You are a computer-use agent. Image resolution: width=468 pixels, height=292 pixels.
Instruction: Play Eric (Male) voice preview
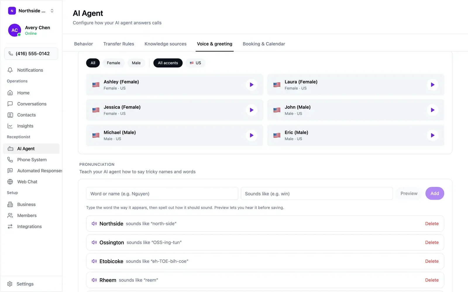[432, 135]
